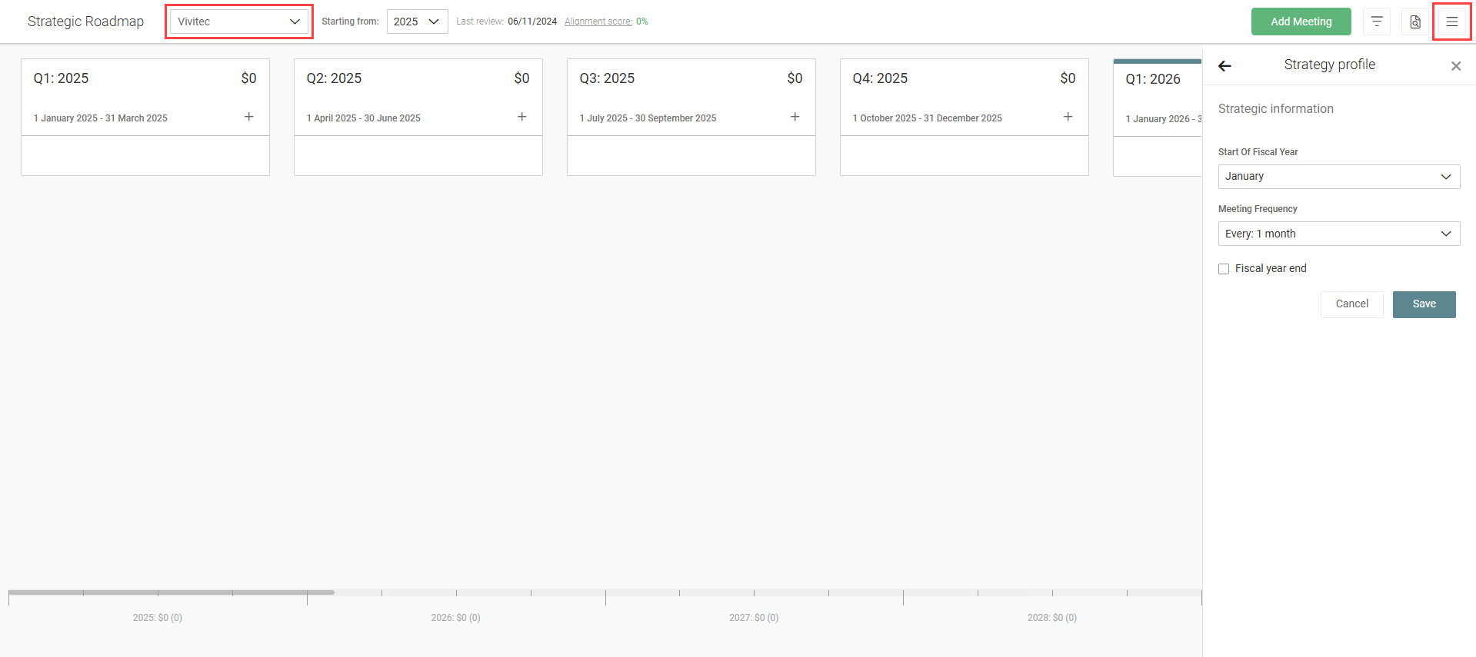The width and height of the screenshot is (1476, 657).
Task: Click the timeline scrollbar handle
Action: coord(171,592)
